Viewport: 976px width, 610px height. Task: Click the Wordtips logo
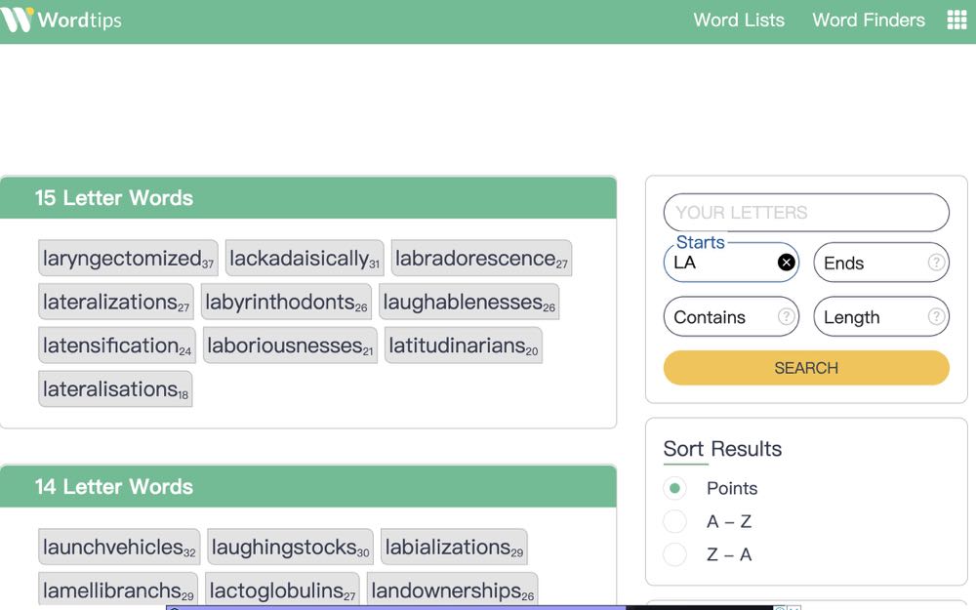tap(61, 20)
